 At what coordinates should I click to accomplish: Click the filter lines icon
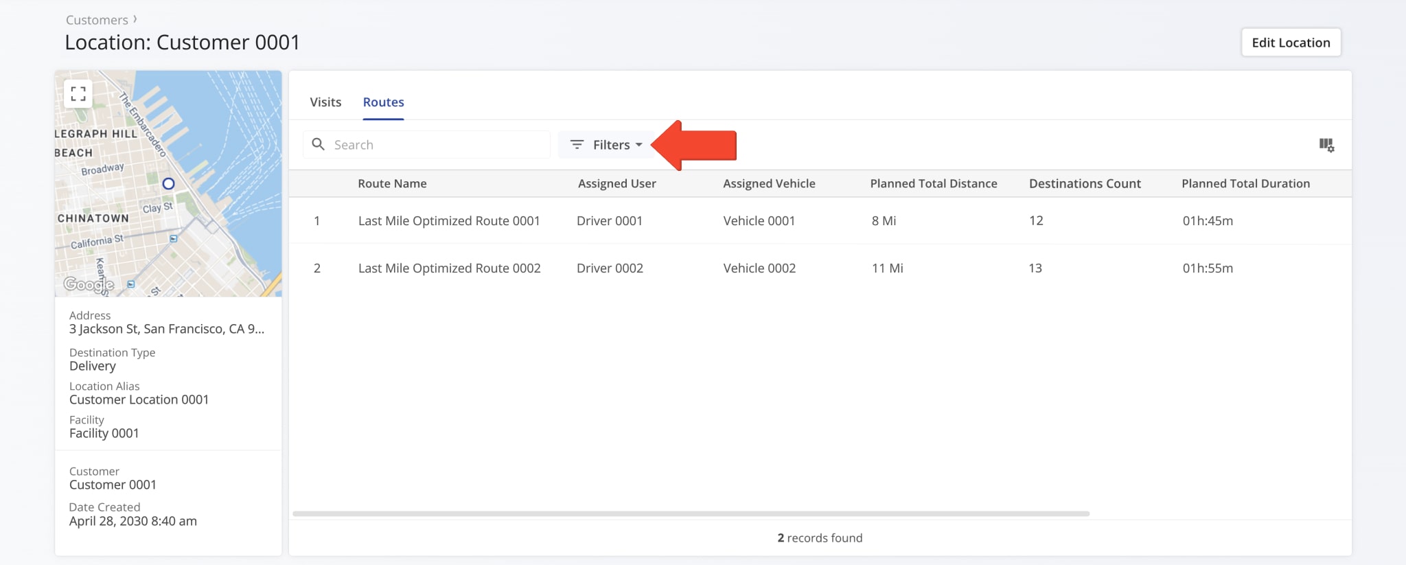click(577, 145)
